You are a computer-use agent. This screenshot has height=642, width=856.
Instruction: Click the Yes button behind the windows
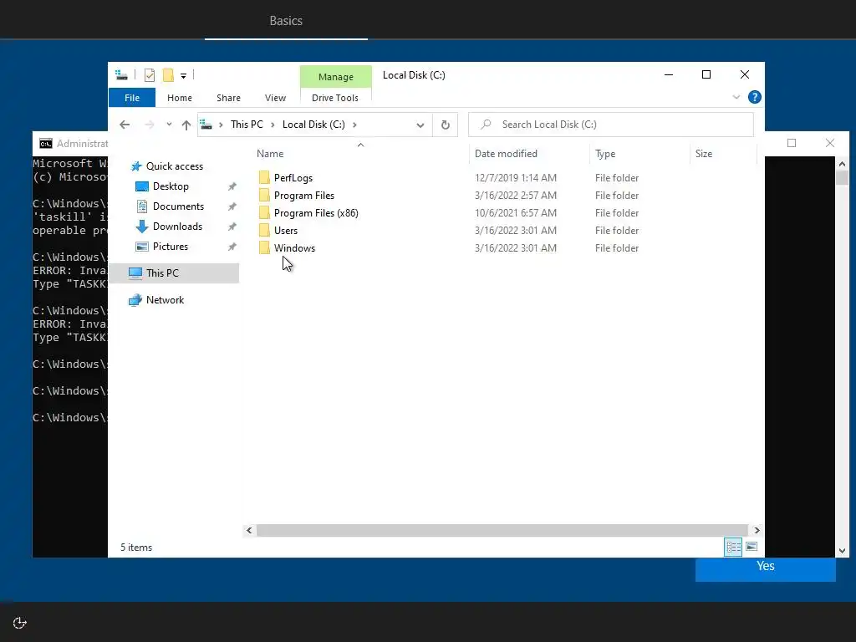766,568
